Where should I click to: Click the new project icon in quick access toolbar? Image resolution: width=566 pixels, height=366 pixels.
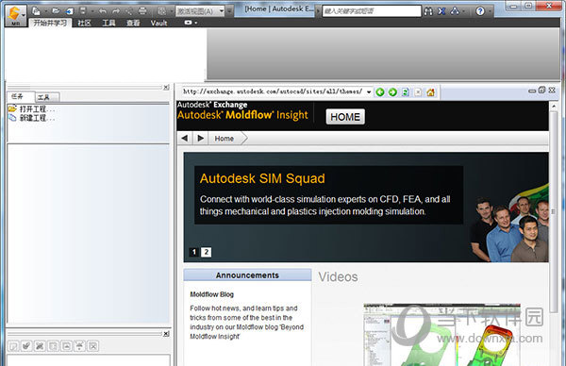[x=36, y=11]
